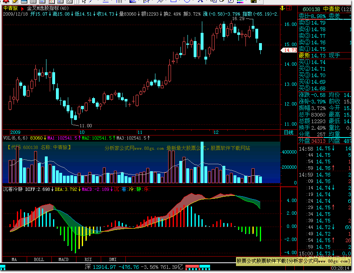Click the 沉着冷静 indicator name label
The height and width of the screenshot is (273, 354).
pos(13,190)
